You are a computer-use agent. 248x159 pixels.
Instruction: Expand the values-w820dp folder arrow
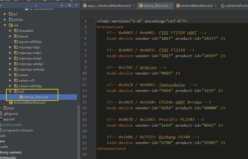pos(10,86)
